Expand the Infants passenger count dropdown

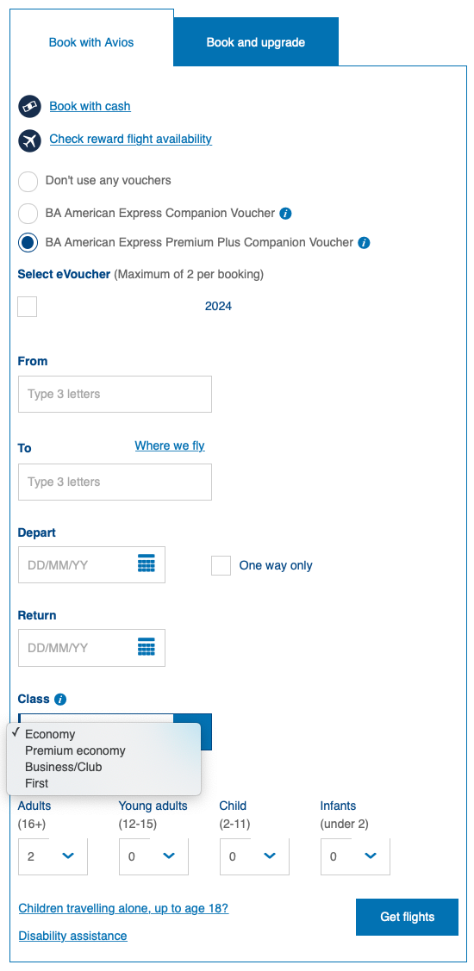pos(355,856)
